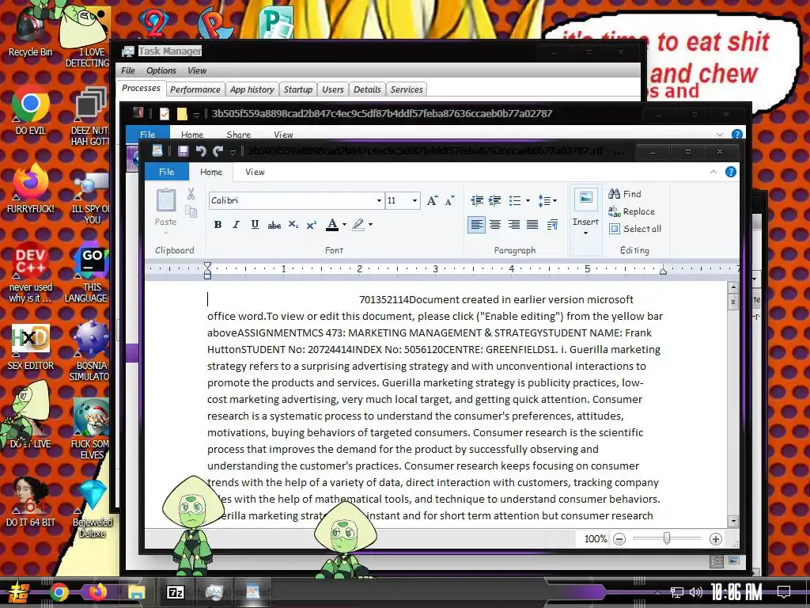Open the bullet list style dropdown arrow
The height and width of the screenshot is (608, 810).
pos(528,200)
